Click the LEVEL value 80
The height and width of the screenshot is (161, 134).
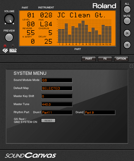(x=31, y=24)
